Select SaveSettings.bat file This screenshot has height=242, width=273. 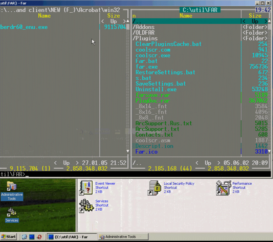point(160,84)
